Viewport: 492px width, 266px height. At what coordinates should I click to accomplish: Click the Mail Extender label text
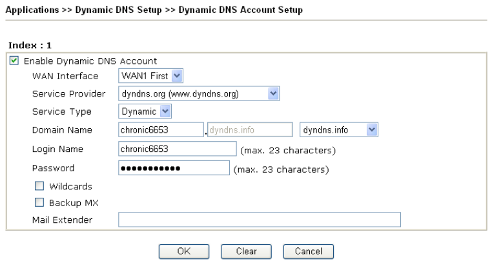coord(62,220)
